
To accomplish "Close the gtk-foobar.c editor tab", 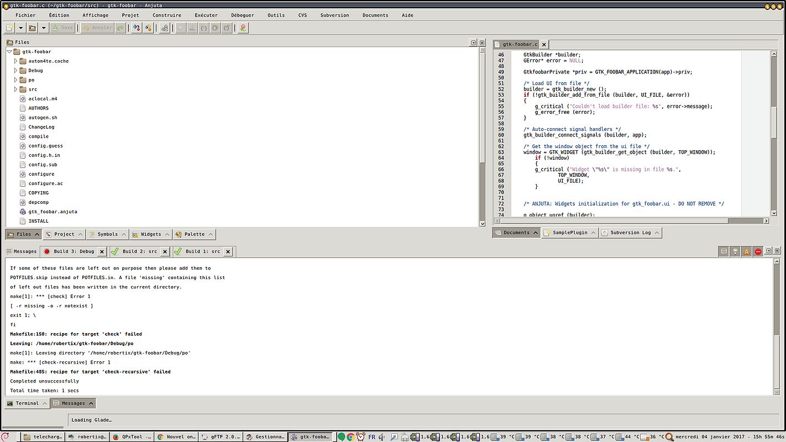I will click(x=544, y=44).
